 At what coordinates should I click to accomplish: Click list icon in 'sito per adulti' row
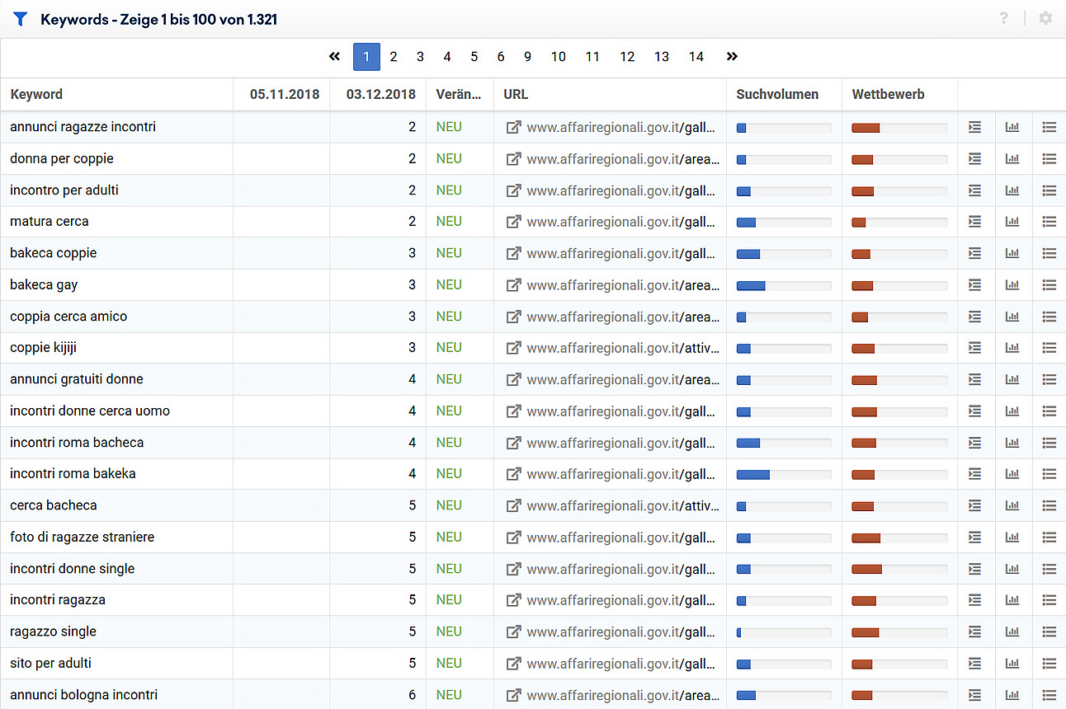coord(1049,664)
